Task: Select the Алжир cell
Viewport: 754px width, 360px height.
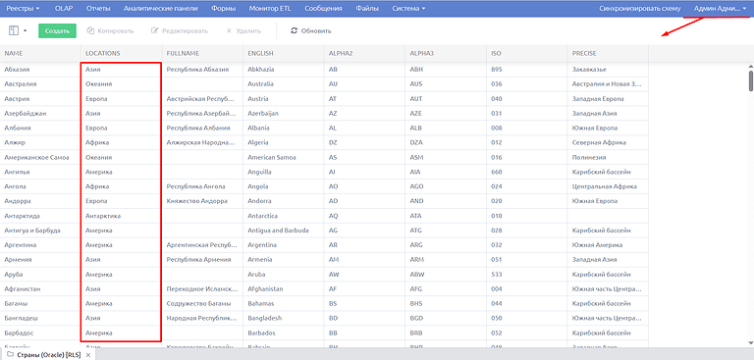Action: pos(40,143)
